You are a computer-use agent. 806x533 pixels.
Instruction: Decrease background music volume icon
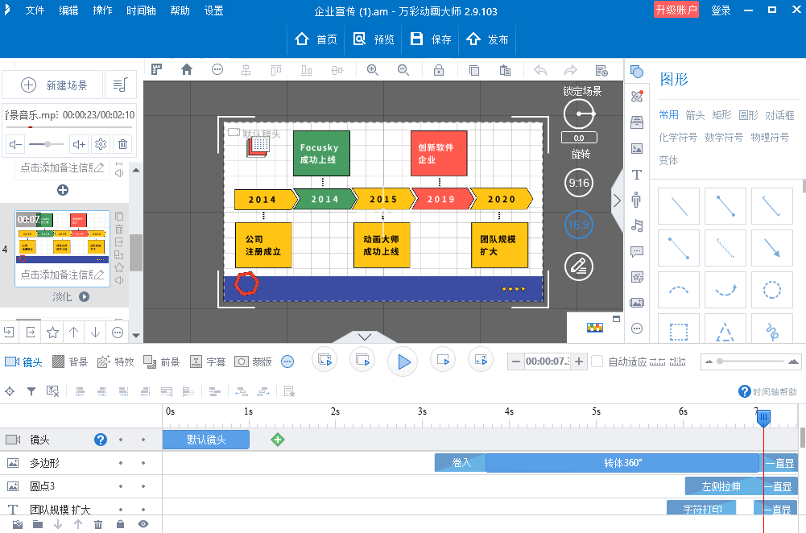(x=15, y=144)
